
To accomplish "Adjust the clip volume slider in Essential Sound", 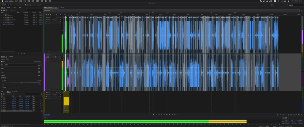I will click(21, 83).
